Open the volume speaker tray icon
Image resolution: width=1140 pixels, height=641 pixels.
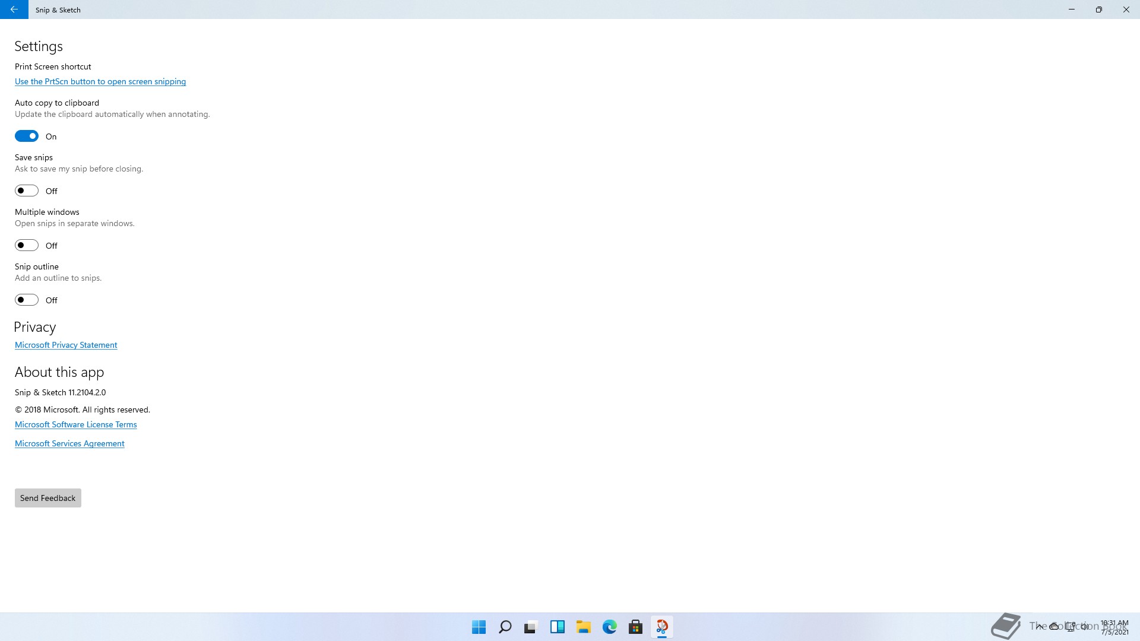[1085, 626]
